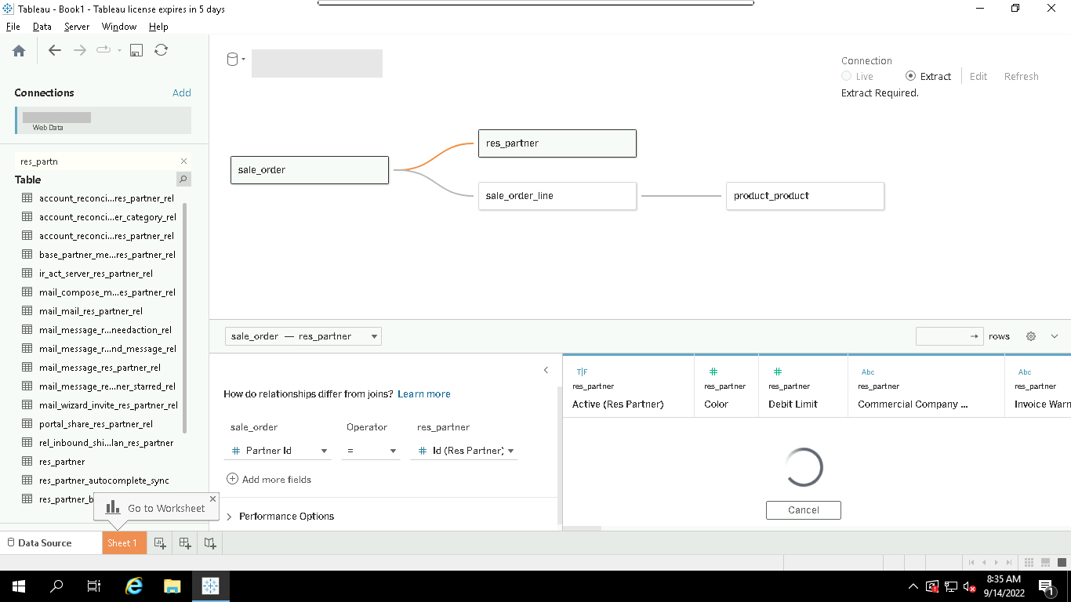Switch to the Sheet 1 tab
Viewport: 1071px width, 602px height.
click(124, 542)
